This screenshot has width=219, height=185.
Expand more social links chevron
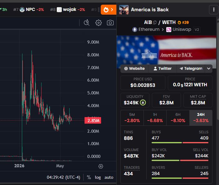point(209,69)
